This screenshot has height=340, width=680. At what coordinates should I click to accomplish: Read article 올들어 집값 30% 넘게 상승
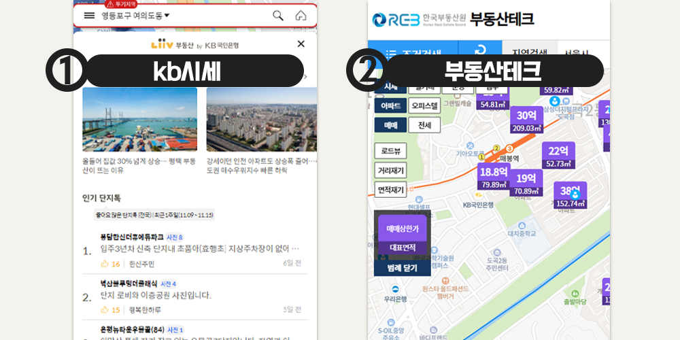[139, 166]
